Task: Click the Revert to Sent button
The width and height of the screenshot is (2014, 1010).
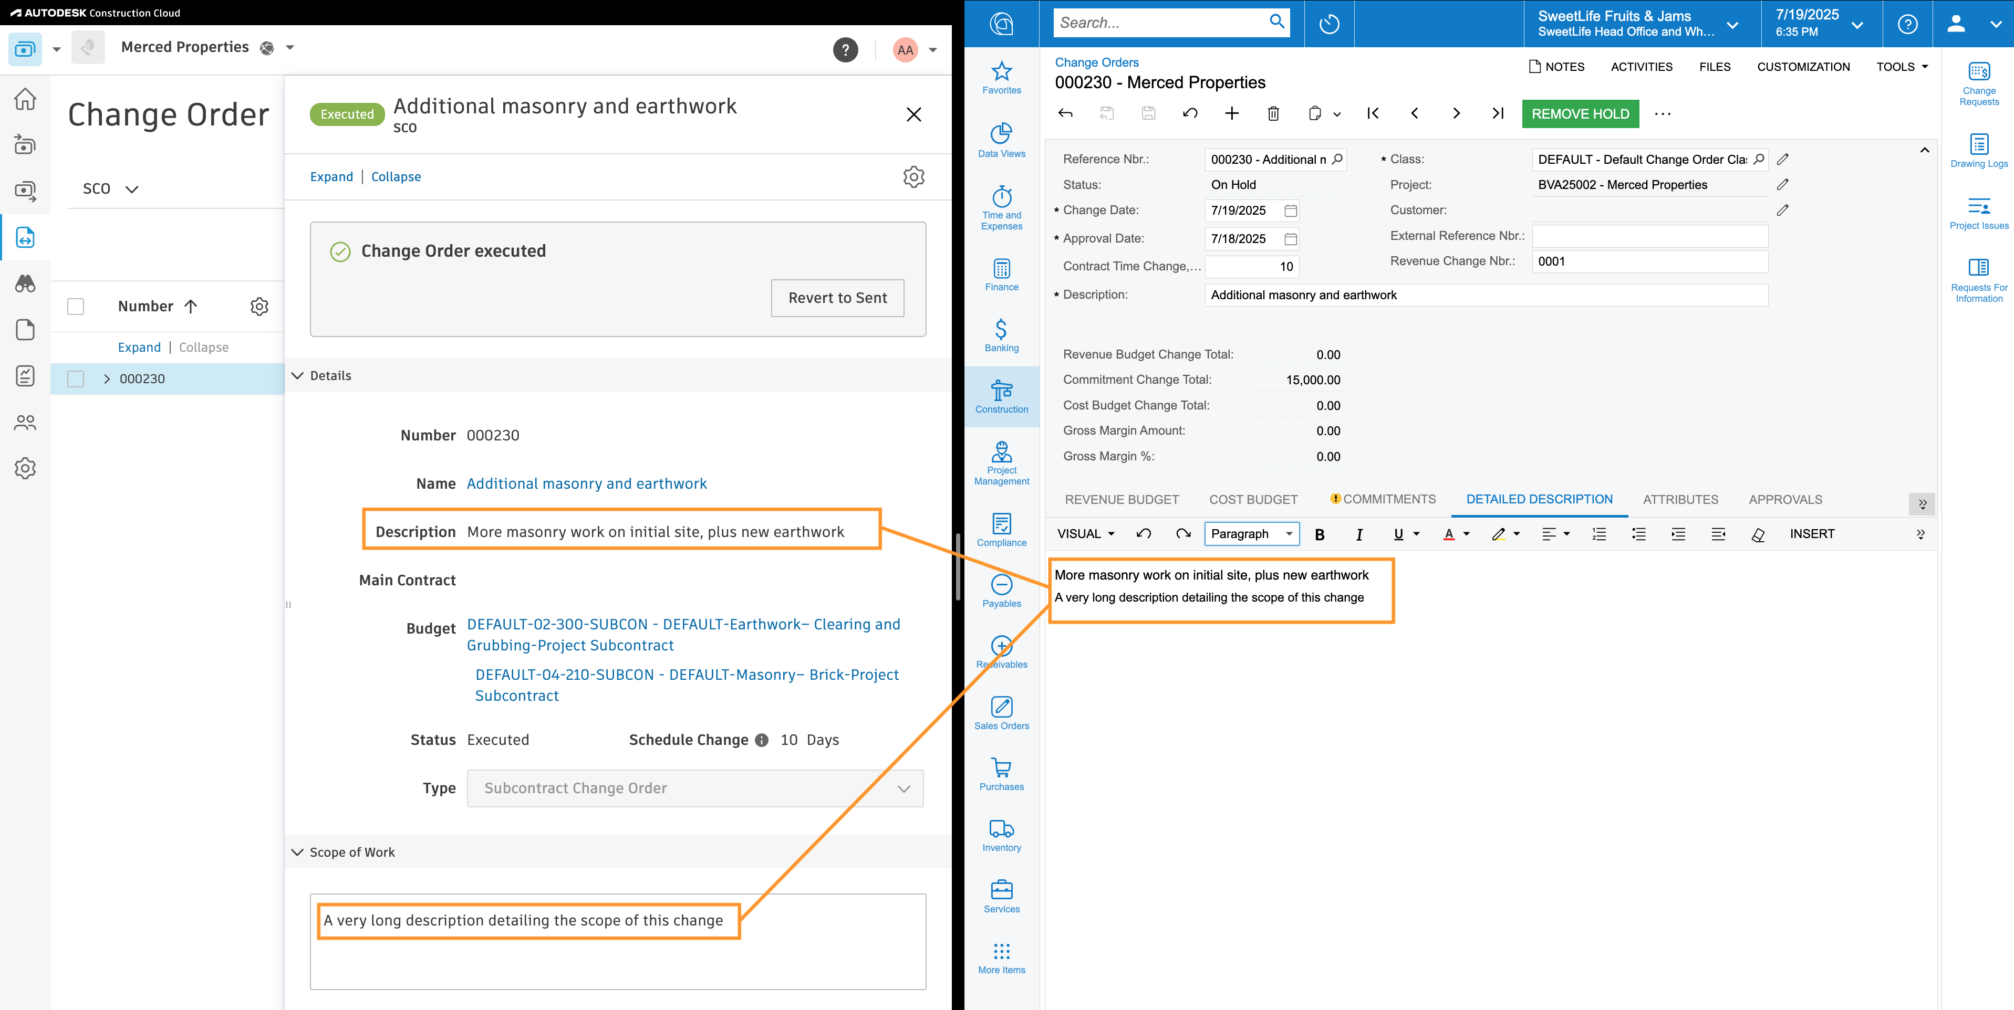Action: (837, 298)
